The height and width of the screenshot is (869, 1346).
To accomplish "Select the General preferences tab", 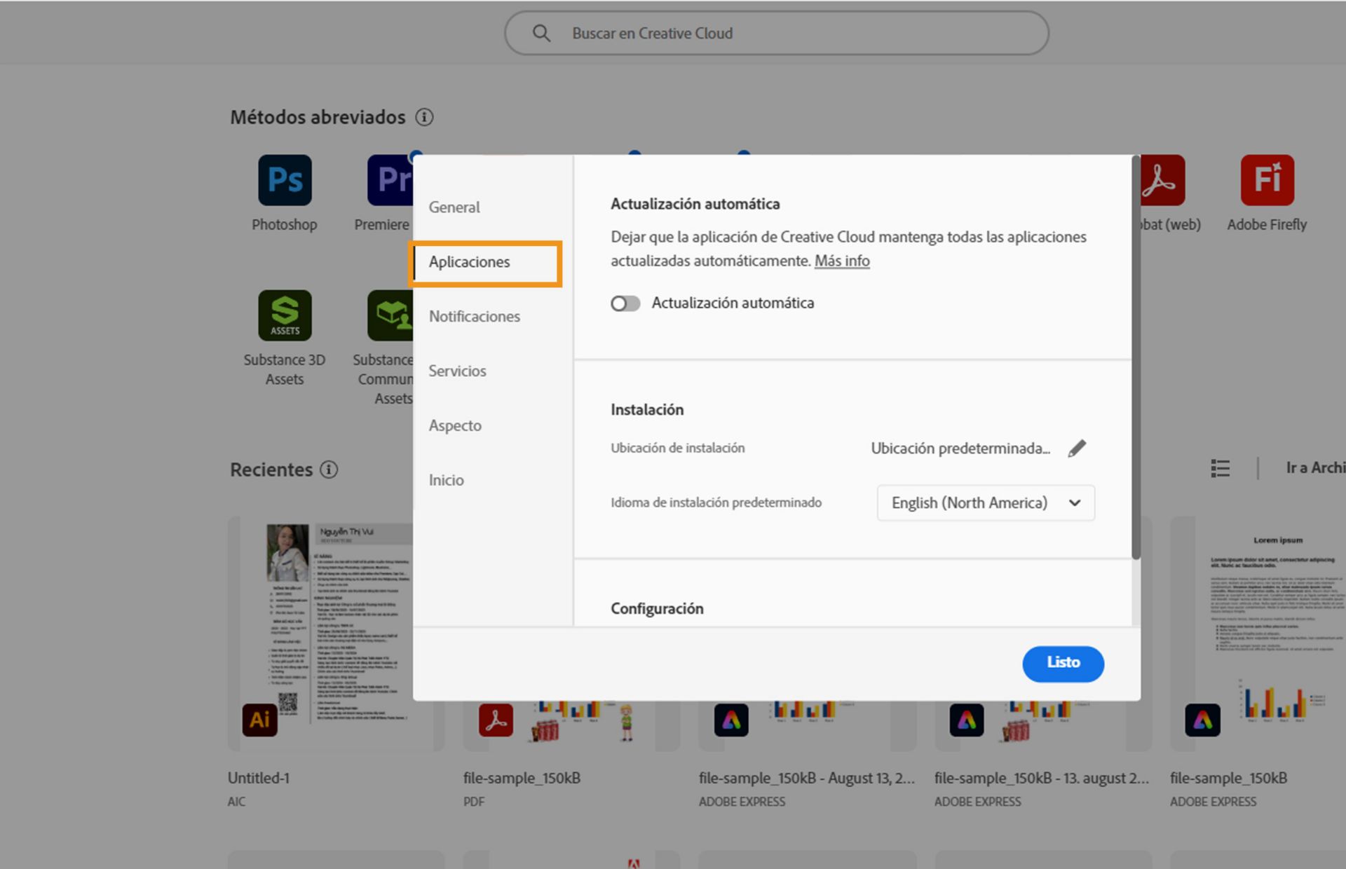I will pos(454,207).
